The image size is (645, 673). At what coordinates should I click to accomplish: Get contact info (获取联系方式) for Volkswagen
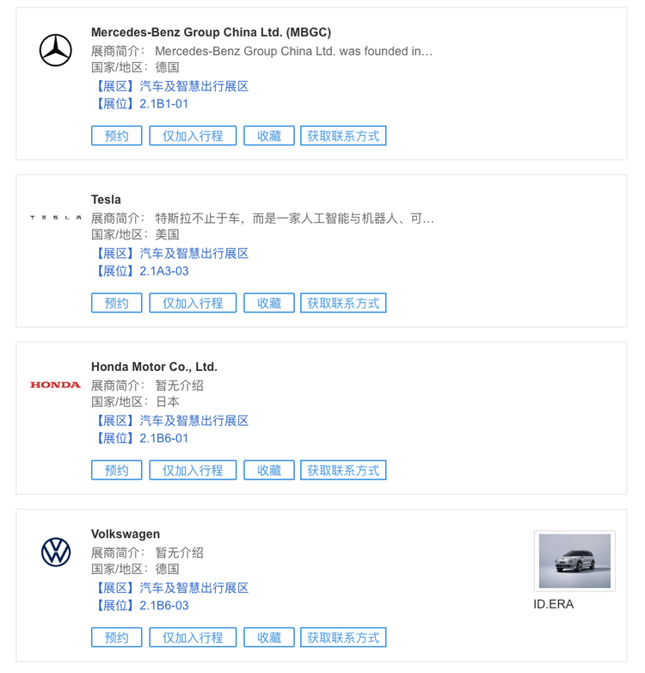(343, 638)
